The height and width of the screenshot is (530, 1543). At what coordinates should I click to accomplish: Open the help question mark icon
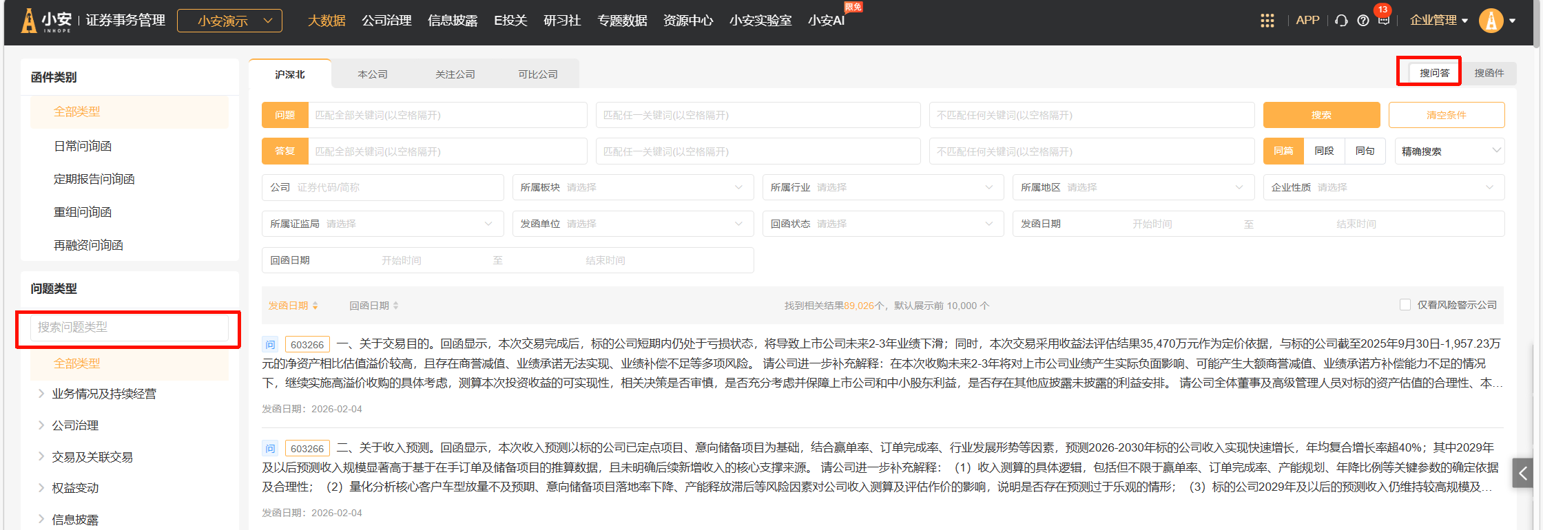click(1363, 21)
